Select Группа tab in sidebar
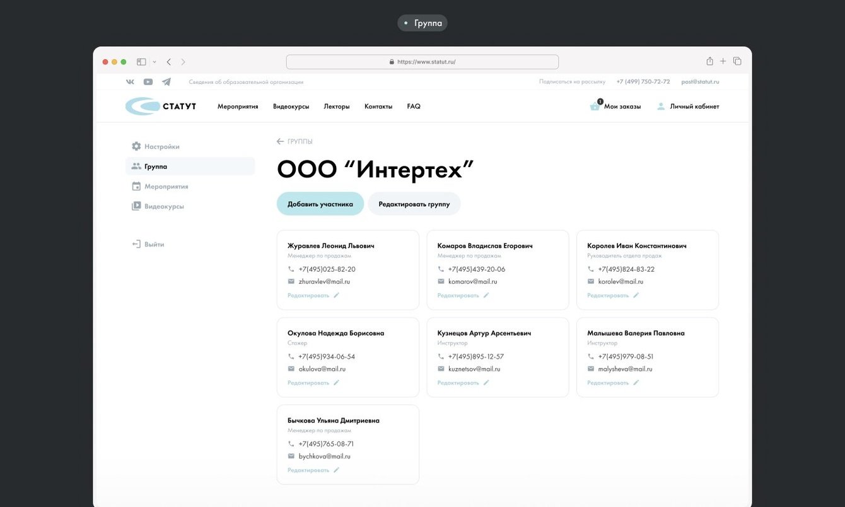The width and height of the screenshot is (845, 507). pos(190,166)
